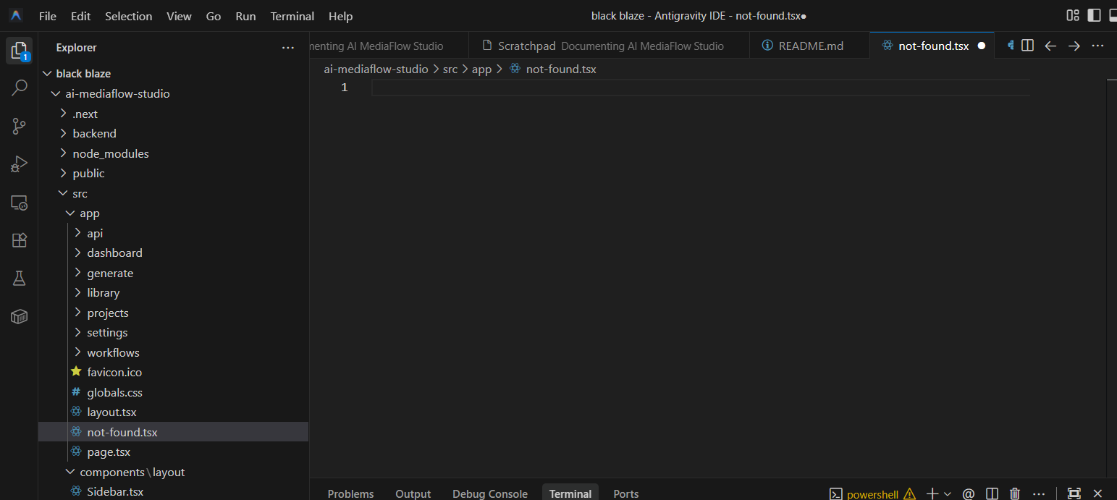Split the editor to the right
Image resolution: width=1117 pixels, height=500 pixels.
click(1027, 46)
